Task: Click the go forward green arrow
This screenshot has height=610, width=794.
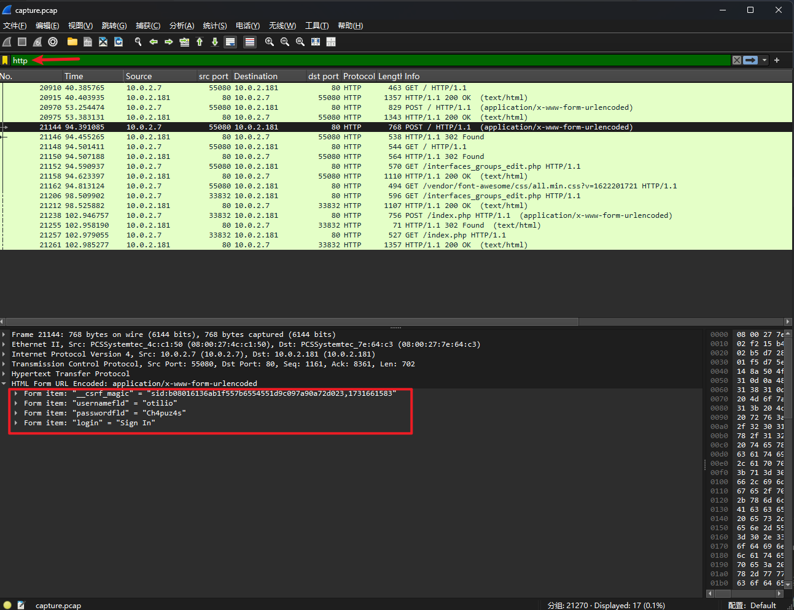Action: [168, 42]
